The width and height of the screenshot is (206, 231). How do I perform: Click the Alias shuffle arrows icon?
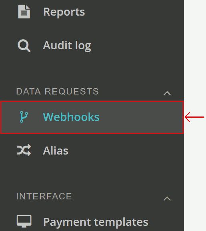(24, 150)
